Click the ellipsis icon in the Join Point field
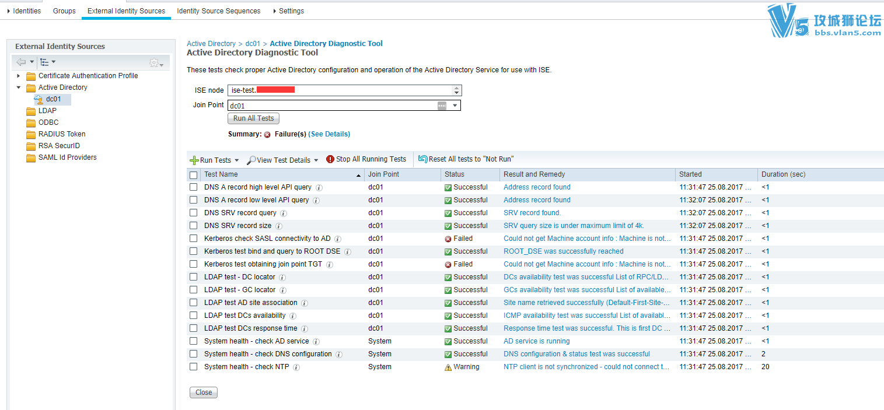884x410 pixels. [x=442, y=106]
